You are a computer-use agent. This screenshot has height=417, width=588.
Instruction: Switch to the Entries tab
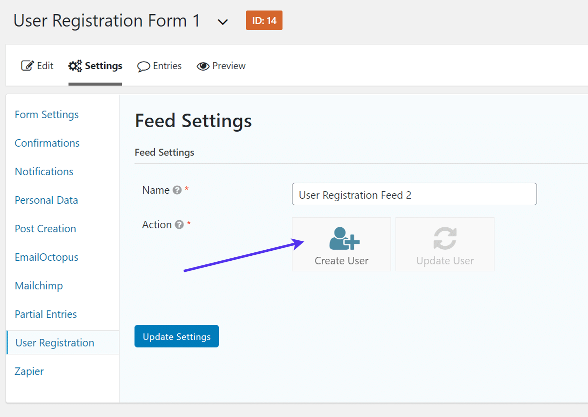point(159,66)
